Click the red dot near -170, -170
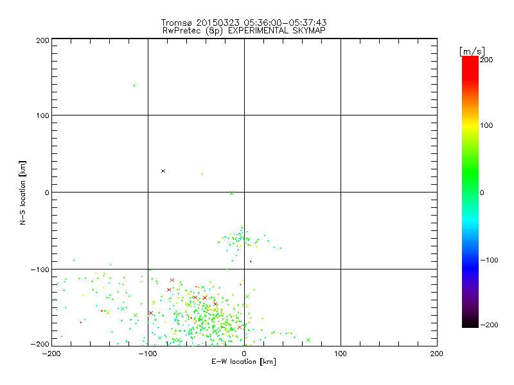Screen dimensions: 514x385 click(81, 323)
